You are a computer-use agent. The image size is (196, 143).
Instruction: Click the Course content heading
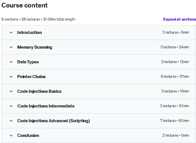pos(24,5)
